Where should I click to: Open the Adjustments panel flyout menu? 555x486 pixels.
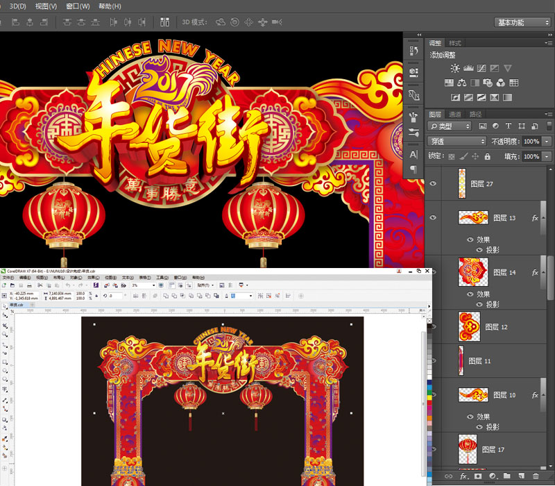click(548, 43)
